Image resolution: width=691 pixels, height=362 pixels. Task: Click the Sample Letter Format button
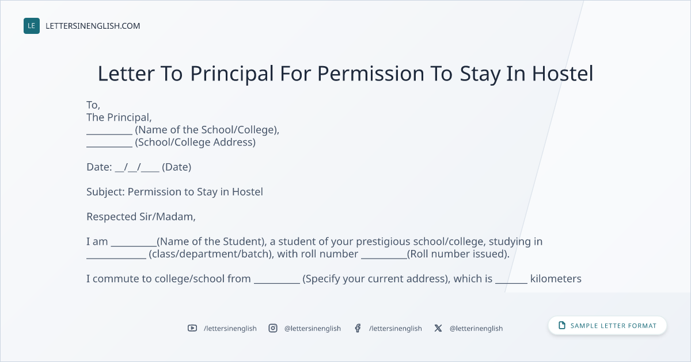608,326
